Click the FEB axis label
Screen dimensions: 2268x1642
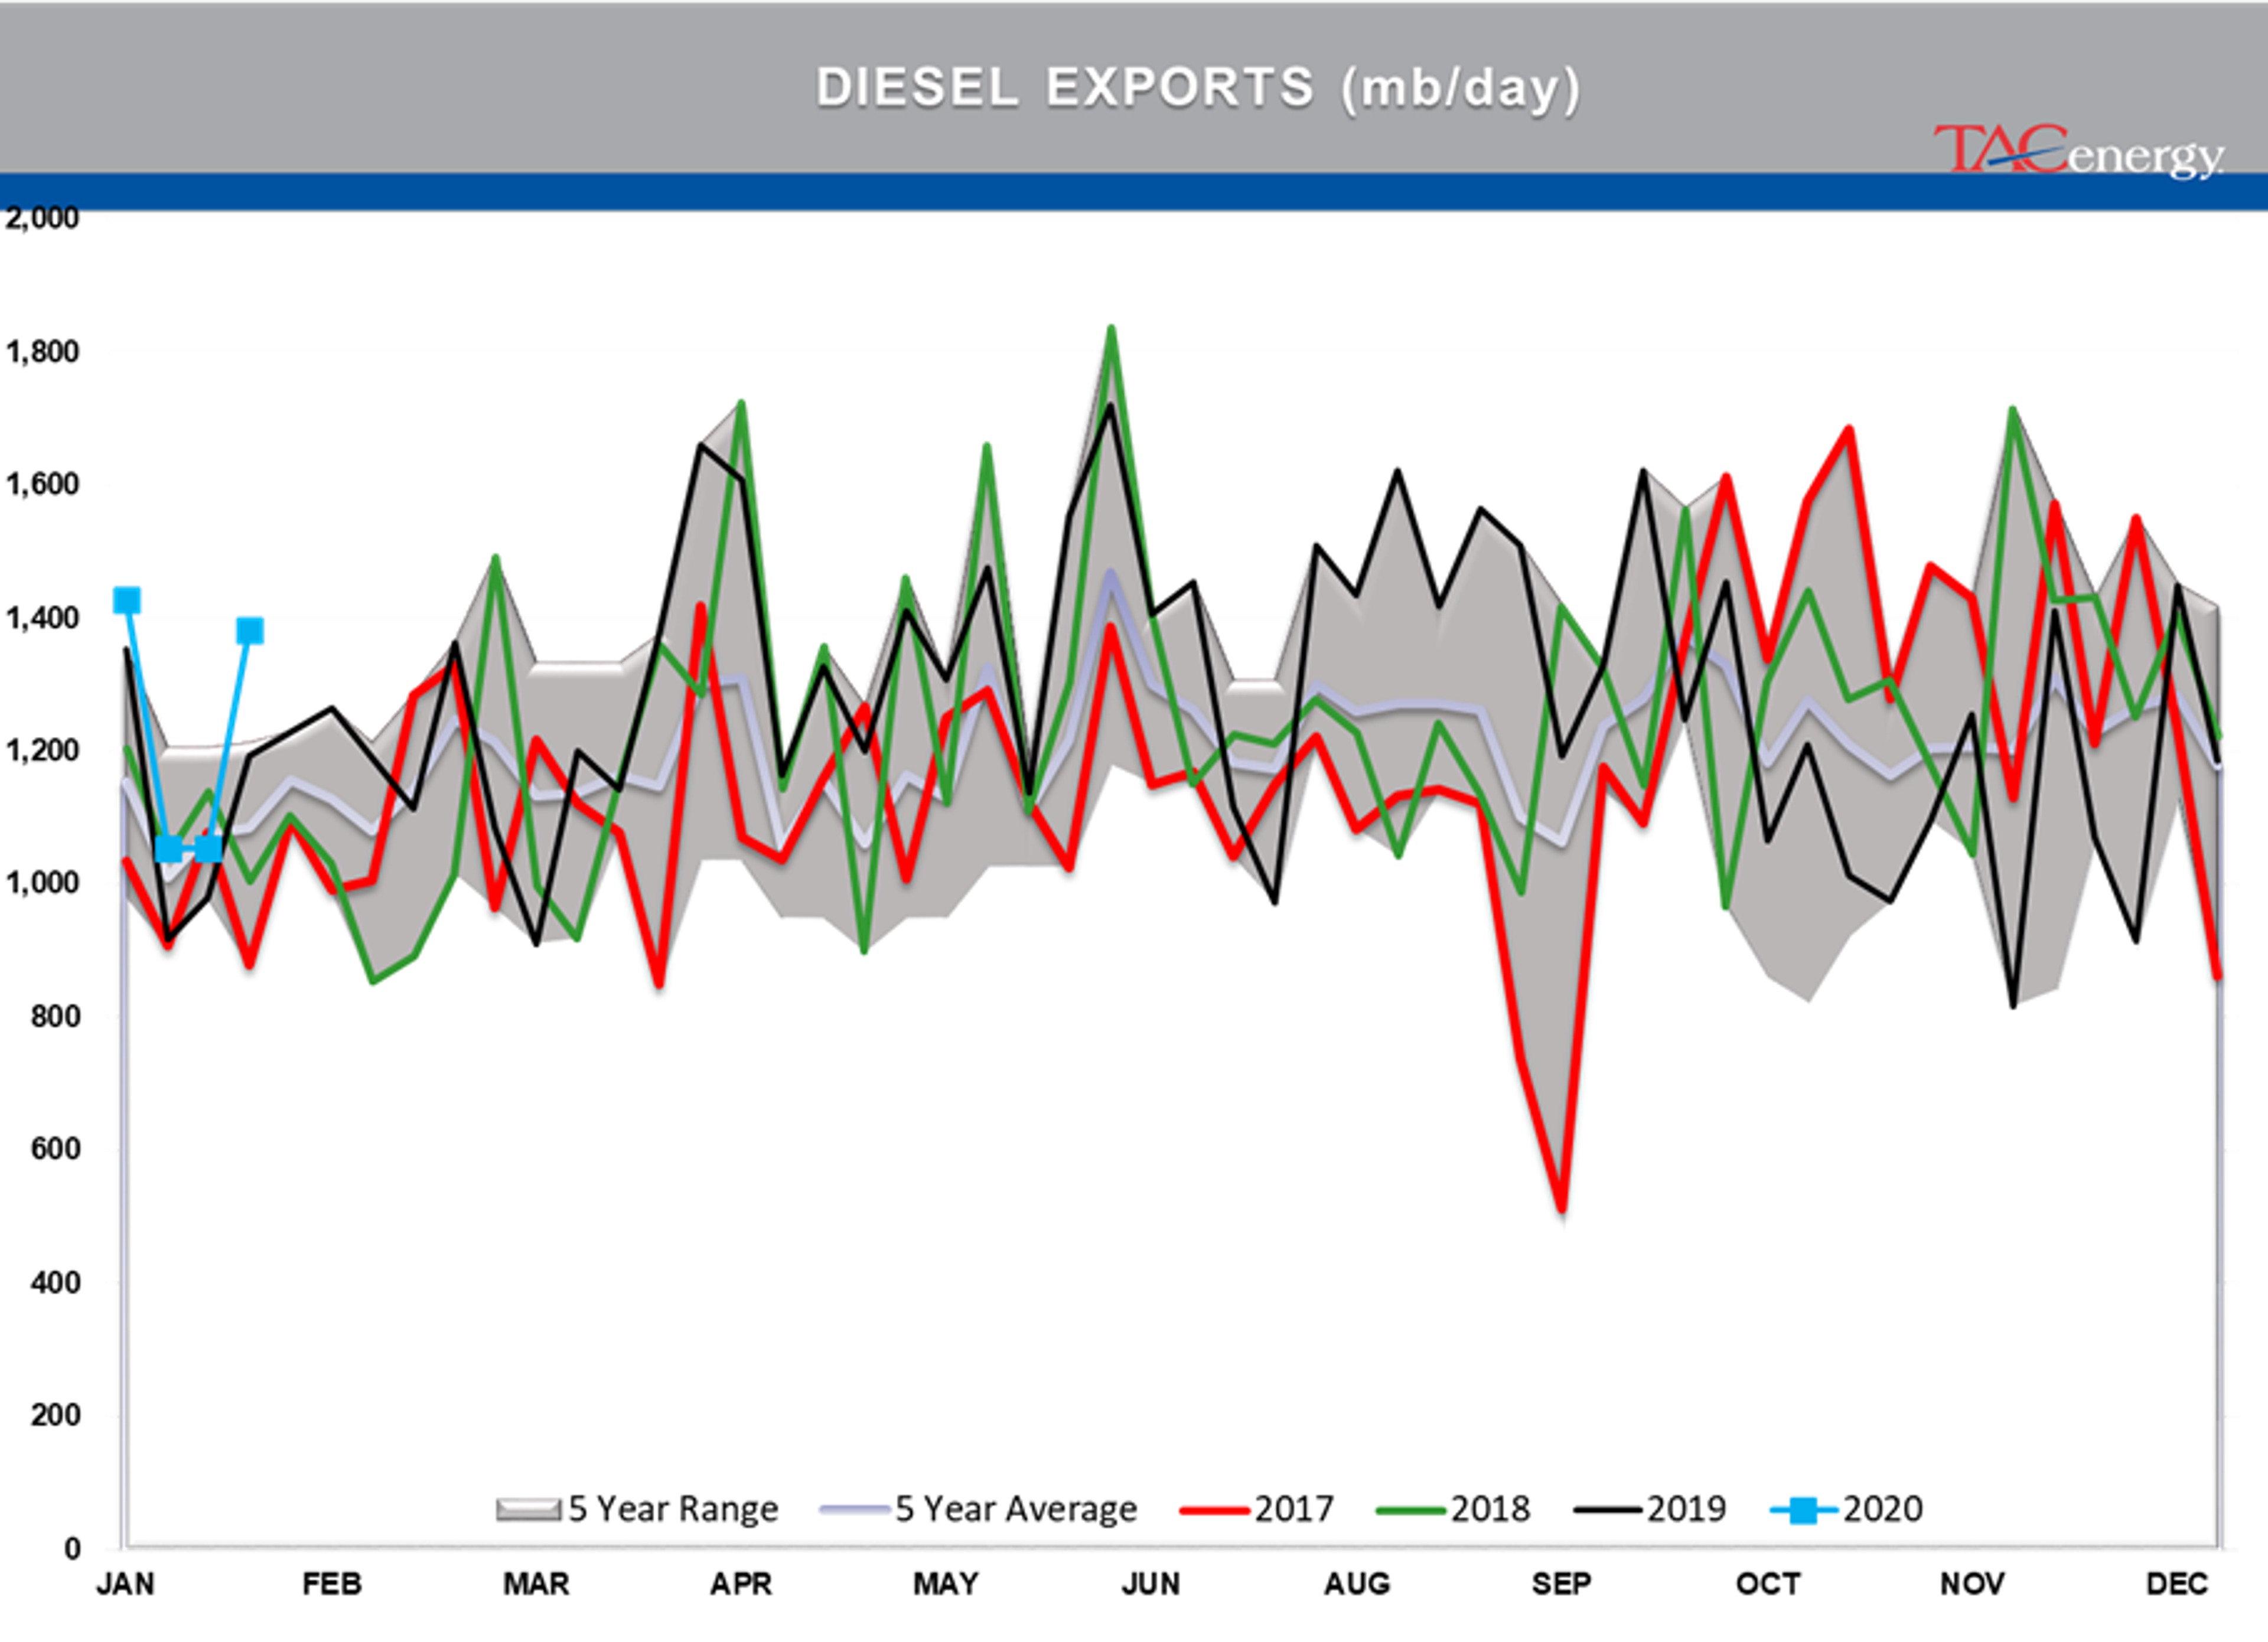point(332,1584)
